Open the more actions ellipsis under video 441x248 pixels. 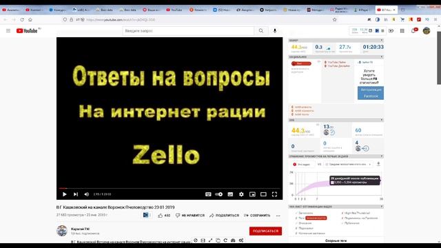tap(278, 216)
